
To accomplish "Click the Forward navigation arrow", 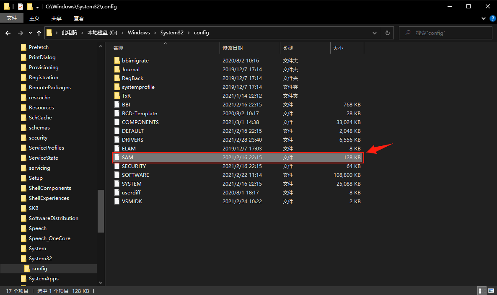I will coord(20,33).
